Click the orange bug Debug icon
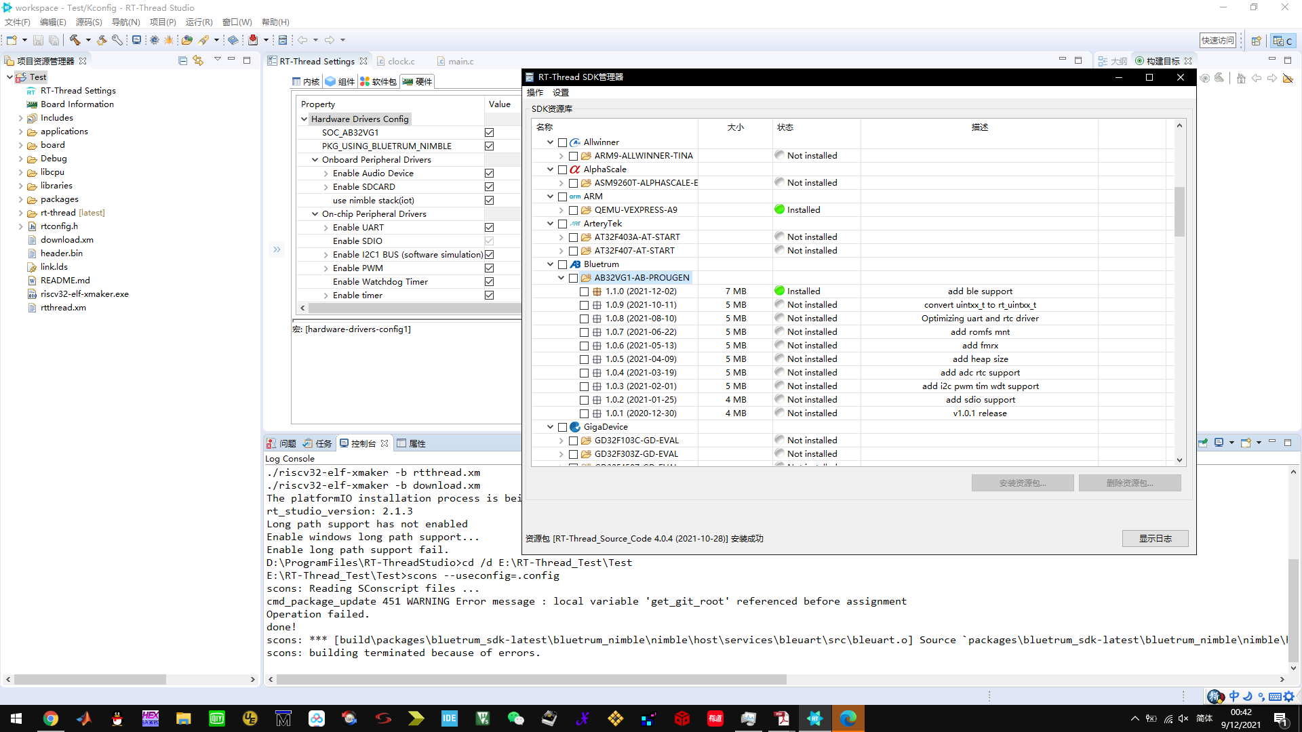The width and height of the screenshot is (1302, 732). tap(169, 40)
